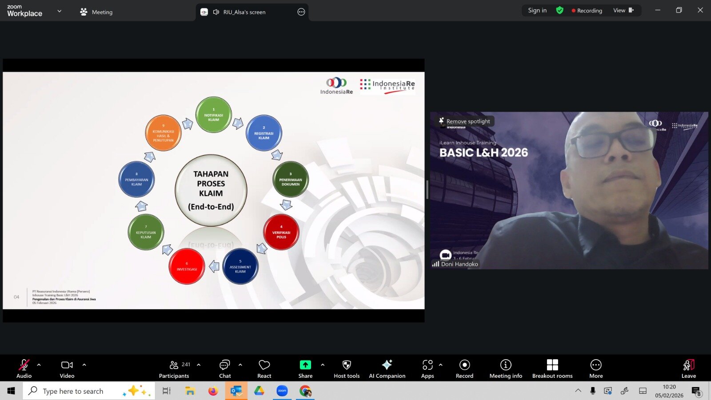Open the Participants list
711x400 pixels.
coord(174,369)
